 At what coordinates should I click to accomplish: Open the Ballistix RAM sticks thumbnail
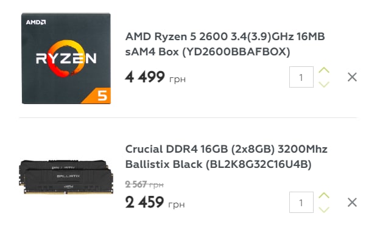(66, 177)
